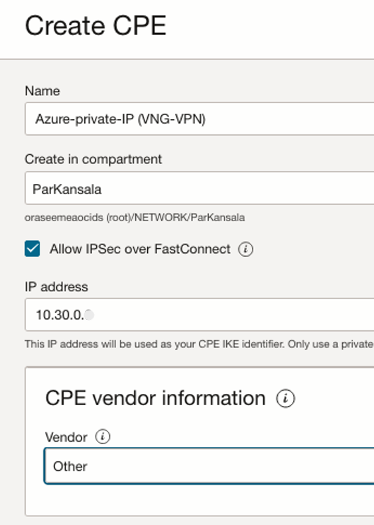Focus the Name field with Azure-private-IP (VNG-VPN)
Viewport: 374px width, 525px height.
click(200, 119)
